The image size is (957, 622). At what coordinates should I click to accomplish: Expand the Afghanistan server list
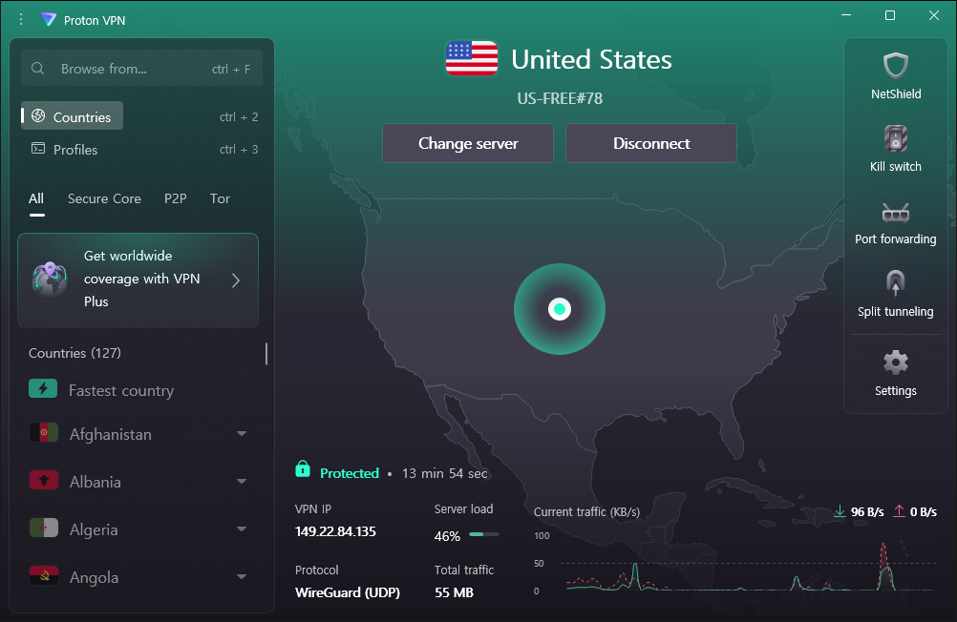pos(242,433)
